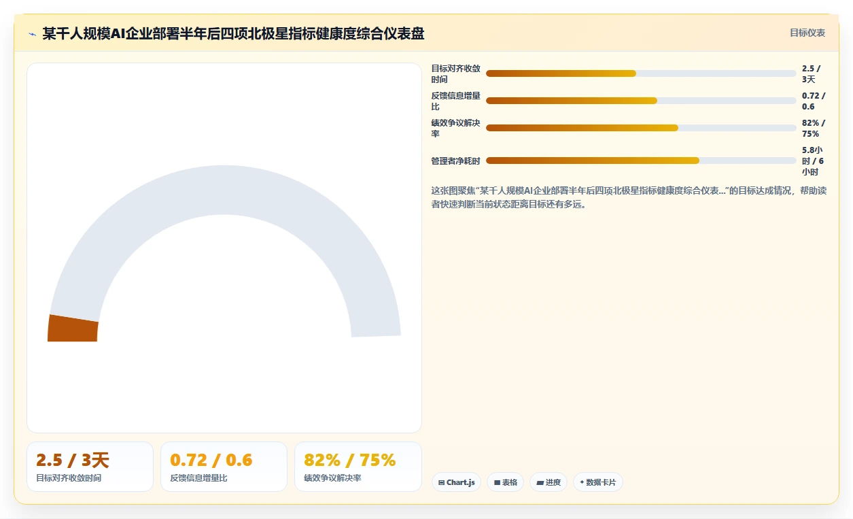Click the 绩效争议解决率 row label in the list
The width and height of the screenshot is (853, 519).
(455, 128)
